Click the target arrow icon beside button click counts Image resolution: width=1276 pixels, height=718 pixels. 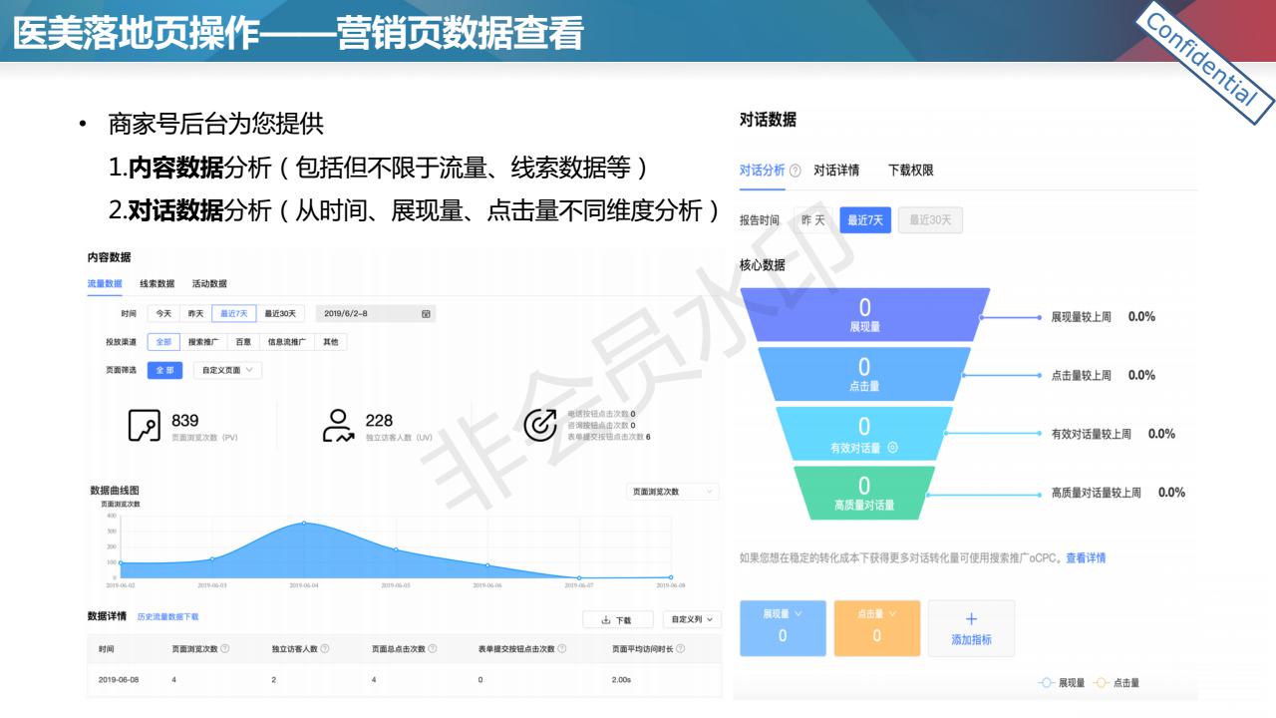click(540, 425)
